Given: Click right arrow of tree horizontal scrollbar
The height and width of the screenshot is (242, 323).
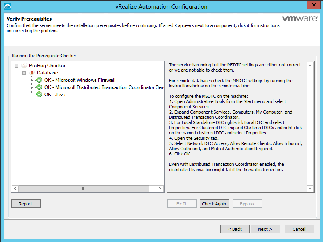Looking at the screenshot, I should tap(160, 188).
